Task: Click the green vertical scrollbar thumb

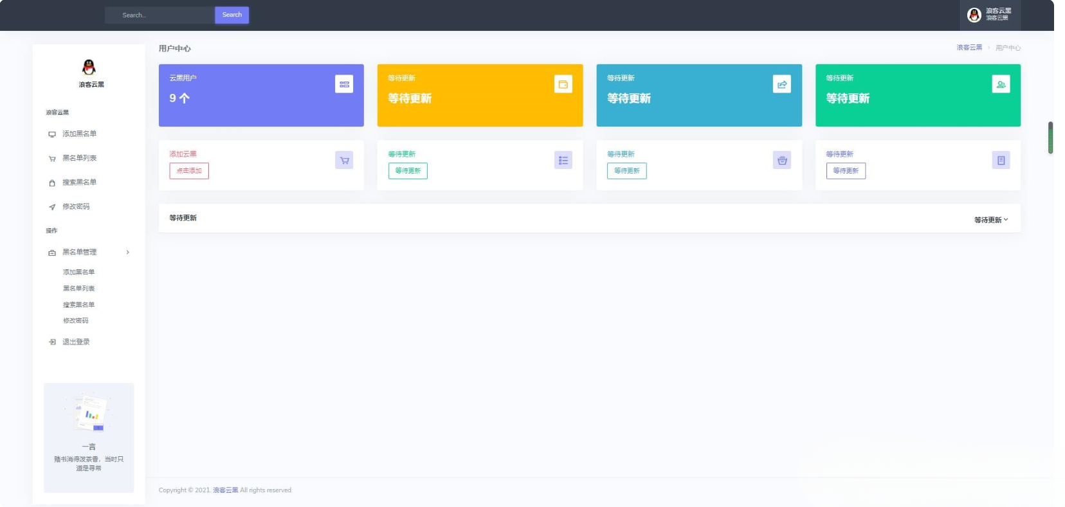Action: click(x=1050, y=138)
